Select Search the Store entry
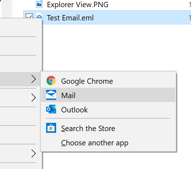The width and height of the screenshot is (191, 169). tap(108, 128)
